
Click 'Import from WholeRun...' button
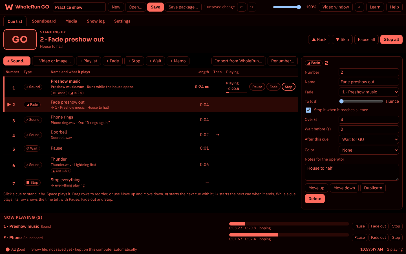(239, 61)
